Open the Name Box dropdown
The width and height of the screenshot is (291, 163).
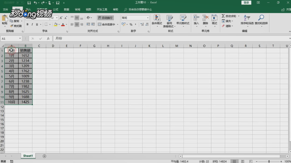click(x=20, y=38)
